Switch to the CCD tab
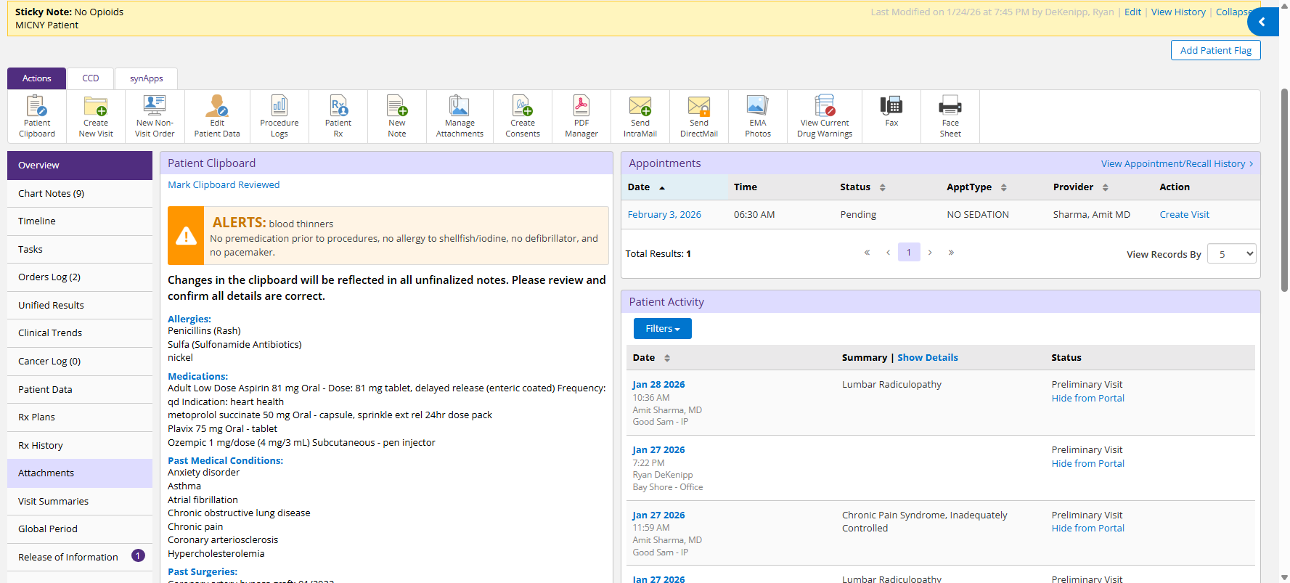This screenshot has width=1290, height=583. pos(91,78)
